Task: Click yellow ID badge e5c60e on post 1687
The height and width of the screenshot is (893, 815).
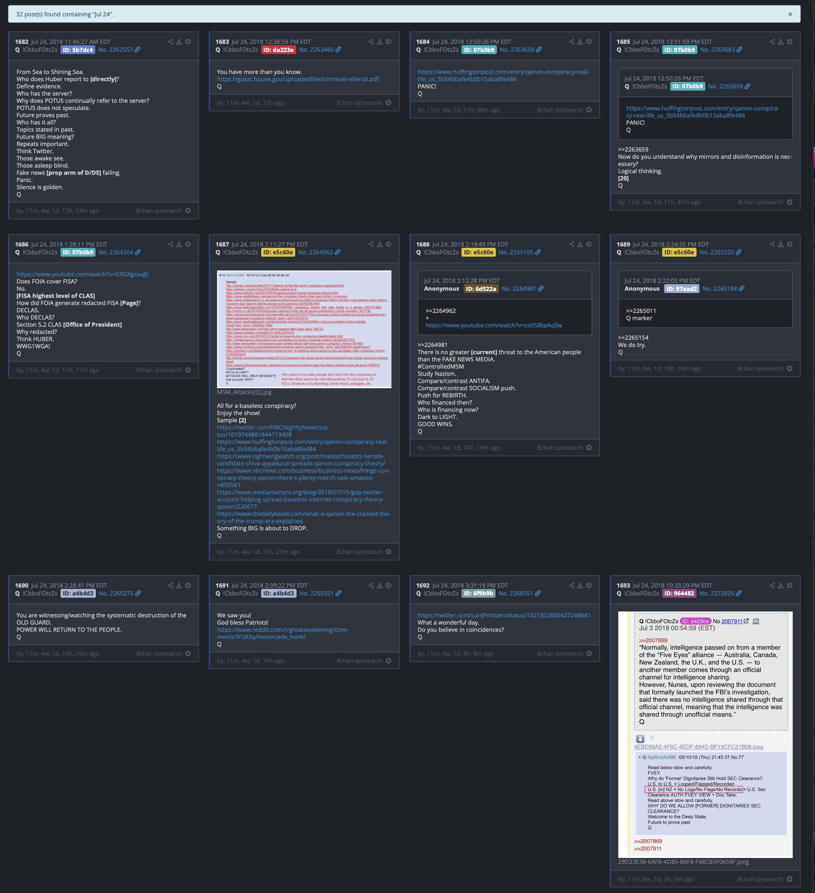Action: tap(278, 252)
